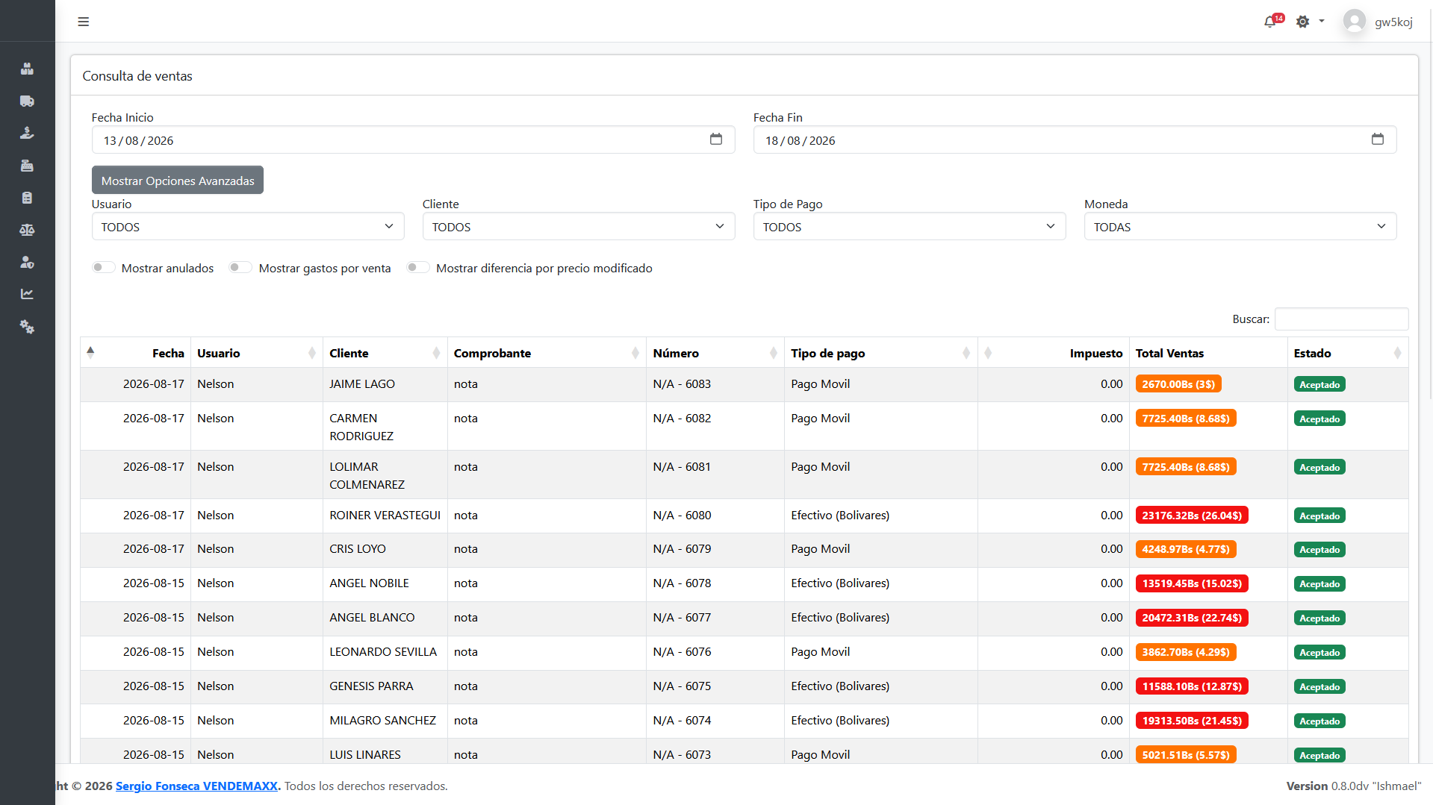Screen dimensions: 1433x805
Task: Sort table by Usuario column
Action: pos(256,353)
